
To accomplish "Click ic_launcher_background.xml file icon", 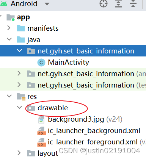I will [41, 131].
